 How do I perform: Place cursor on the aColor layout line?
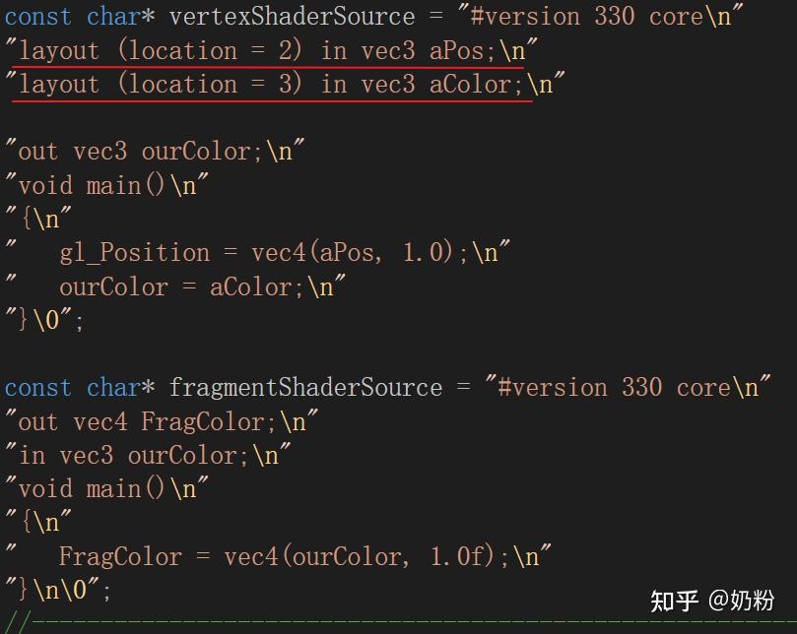285,85
